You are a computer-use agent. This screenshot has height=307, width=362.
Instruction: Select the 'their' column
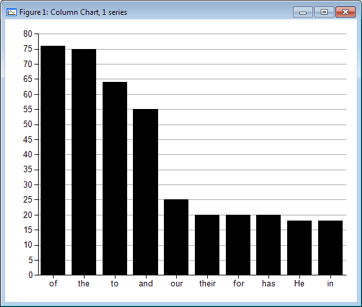pyautogui.click(x=207, y=245)
